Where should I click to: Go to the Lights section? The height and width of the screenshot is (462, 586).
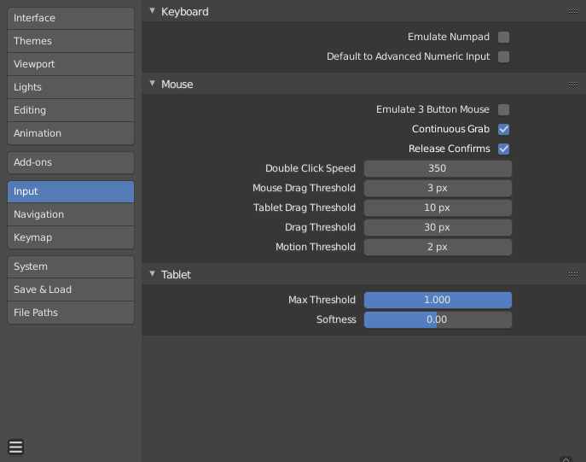tap(71, 87)
